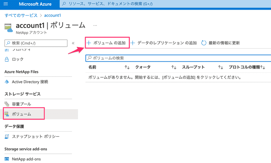This screenshot has width=271, height=163.
Task: Sort by 名前 column arrows
Action: coord(127,67)
